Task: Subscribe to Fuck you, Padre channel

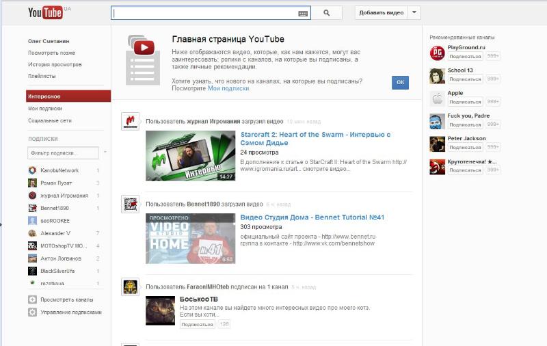Action: (x=466, y=124)
